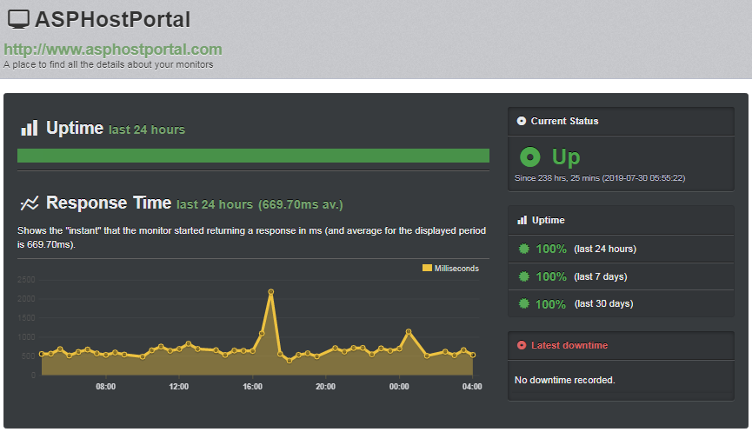Viewport: 752px width, 432px height.
Task: Click the green uptime progress bar
Action: point(253,156)
